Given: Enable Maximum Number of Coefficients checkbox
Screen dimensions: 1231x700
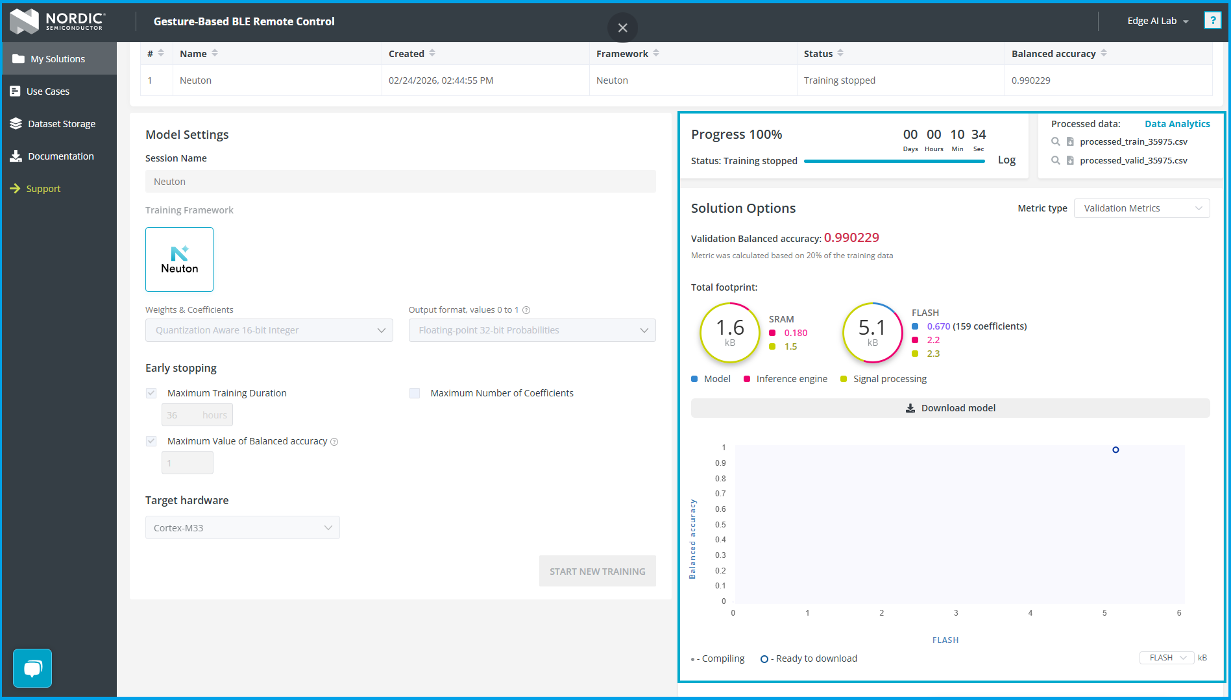Looking at the screenshot, I should 415,393.
